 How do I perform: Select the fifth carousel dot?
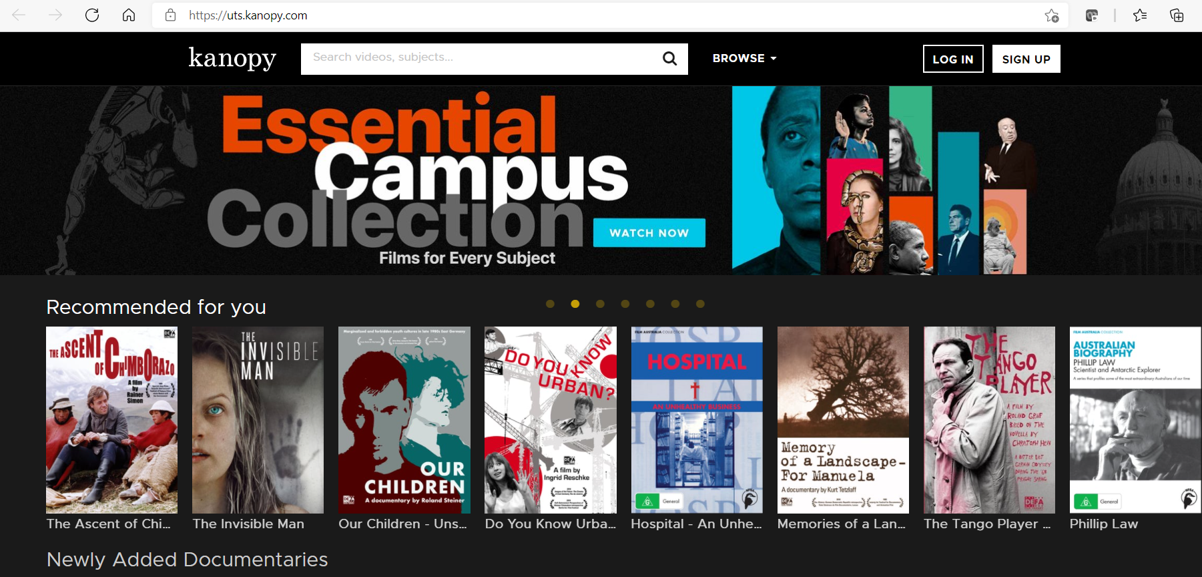tap(650, 304)
